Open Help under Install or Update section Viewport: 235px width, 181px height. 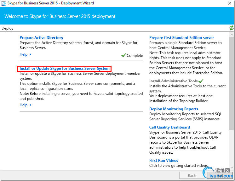pyautogui.click(x=24, y=105)
